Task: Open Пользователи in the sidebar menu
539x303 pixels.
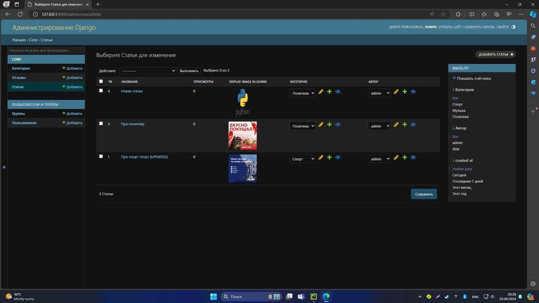Action: [x=24, y=123]
